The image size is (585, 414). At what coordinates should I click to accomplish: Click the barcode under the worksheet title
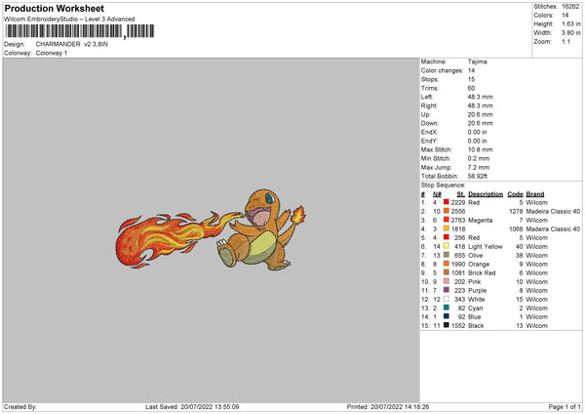(80, 31)
